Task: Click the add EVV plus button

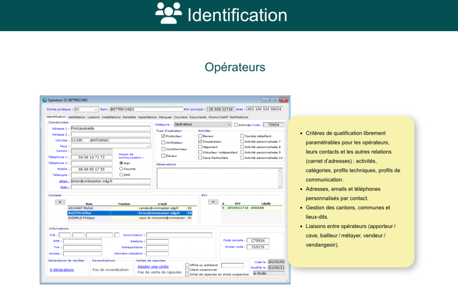Action: 213,202
